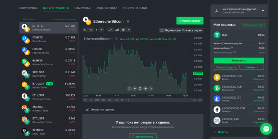The image size is (278, 139).
Task: Click the Bitcoin Cash wallet icon
Action: coord(217,88)
